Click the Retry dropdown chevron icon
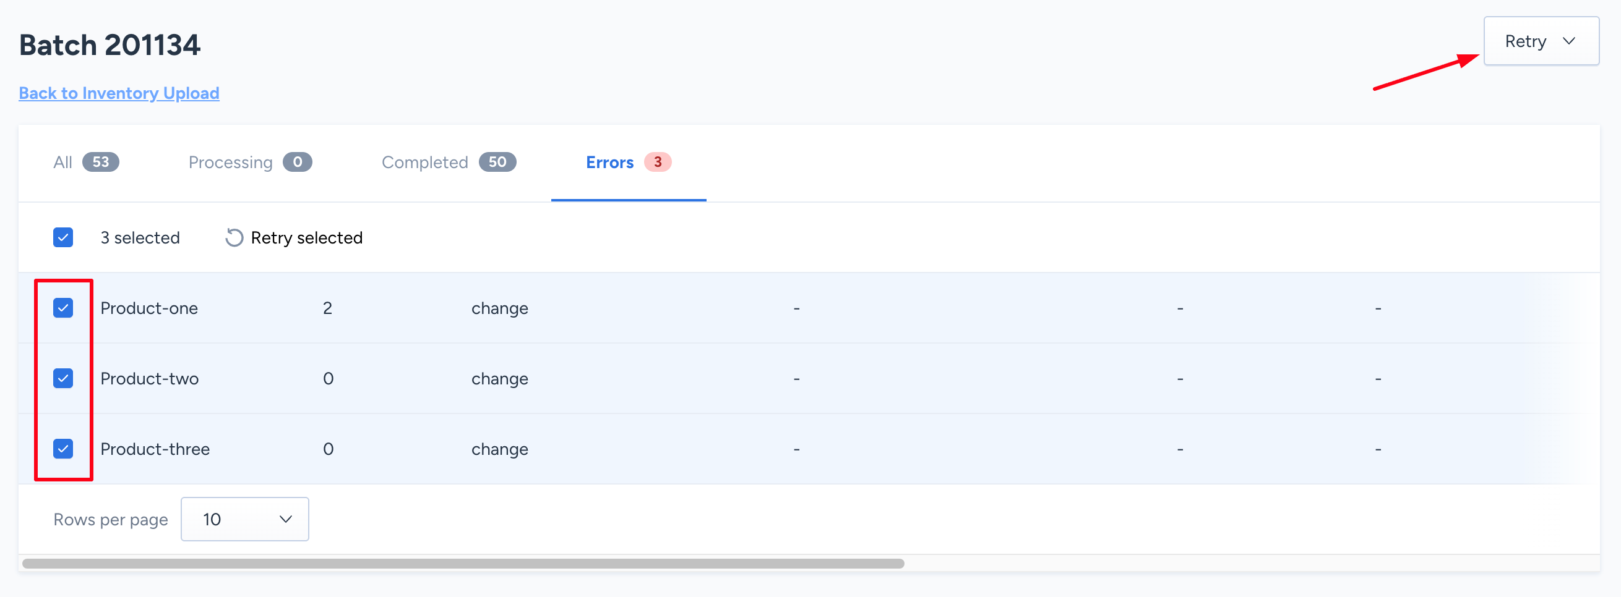Viewport: 1621px width, 597px height. tap(1569, 41)
